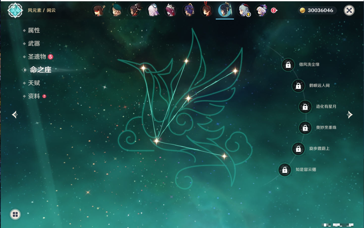Click the red exclamation arrow after avatars
This screenshot has width=364, height=228.
(274, 10)
